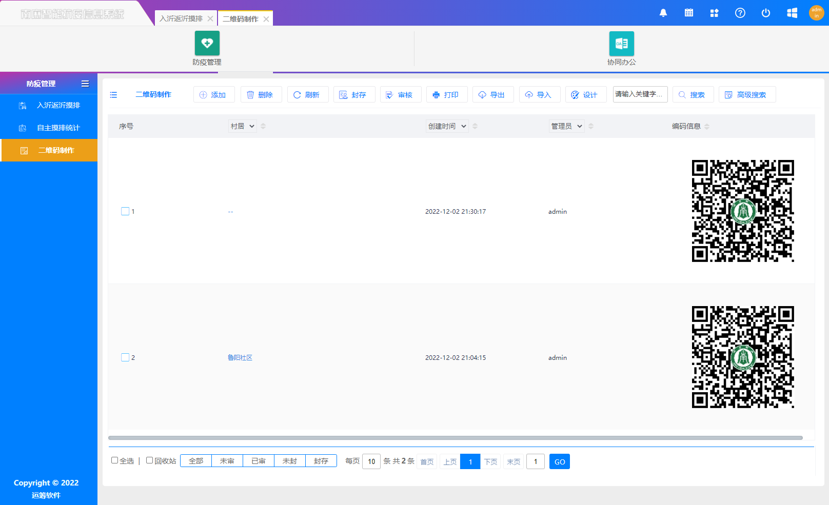Toggle the 全选 select-all checkbox

(115, 460)
